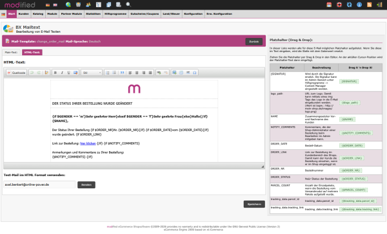Align text right in editor
The width and height of the screenshot is (387, 234).
(x=144, y=73)
